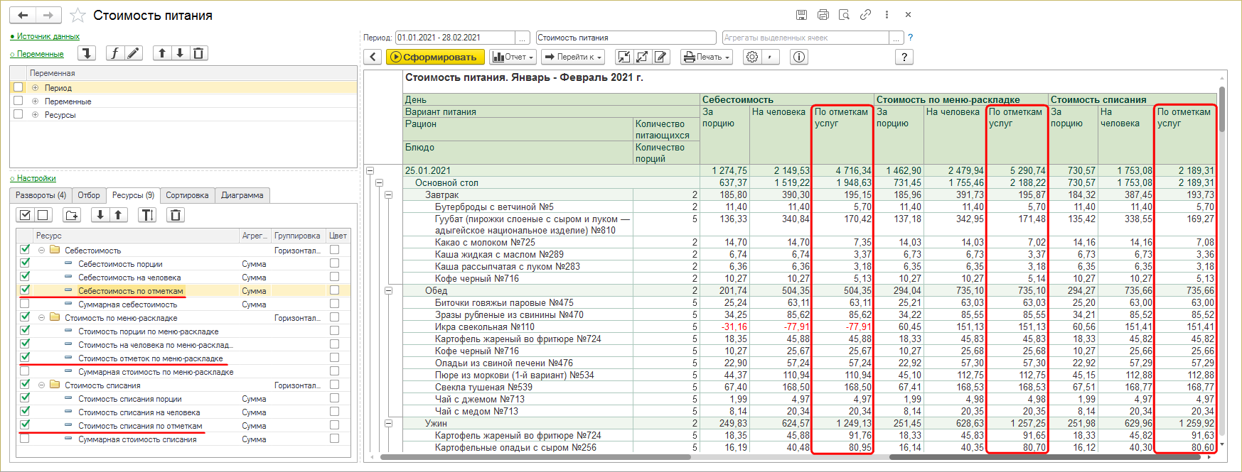Viewport: 1242px width, 472px height.
Task: Open the 'Отчет' dropdown menu
Action: [x=513, y=57]
